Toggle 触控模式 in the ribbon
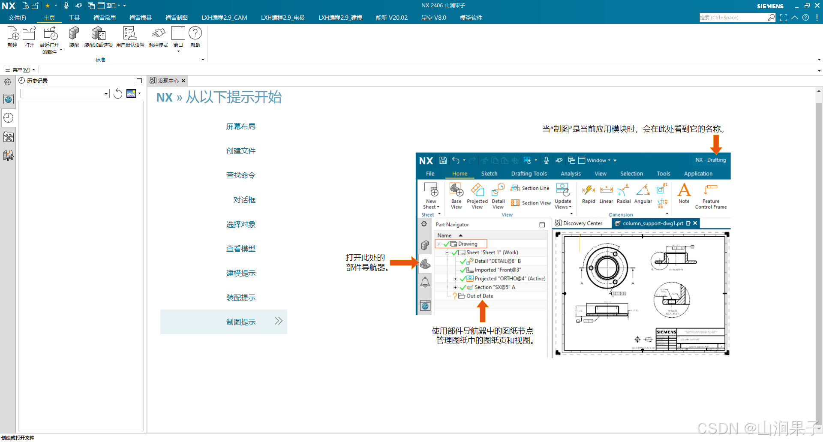Image resolution: width=823 pixels, height=442 pixels. (x=159, y=37)
